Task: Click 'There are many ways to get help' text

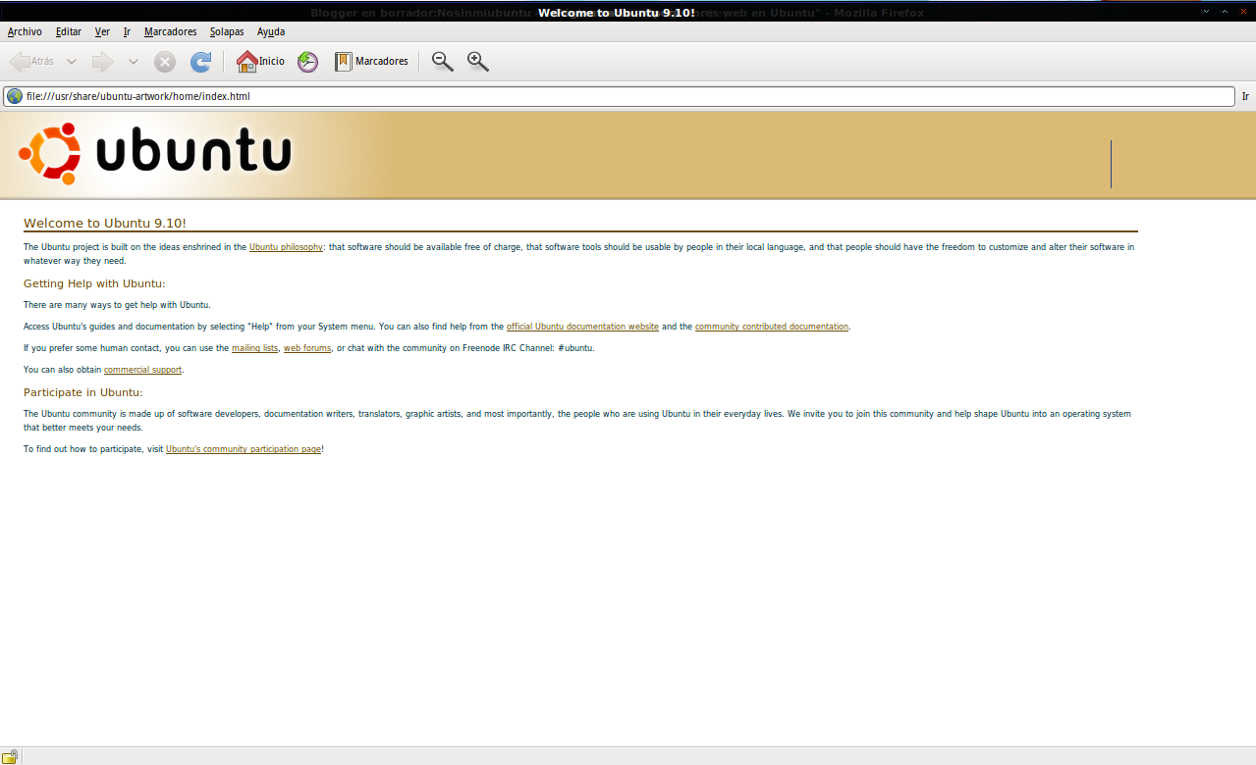Action: (117, 305)
